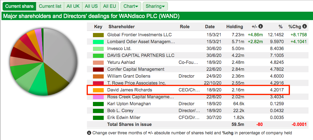Open Invesco Ltd. shareholder entry
The width and height of the screenshot is (313, 140).
click(x=119, y=49)
